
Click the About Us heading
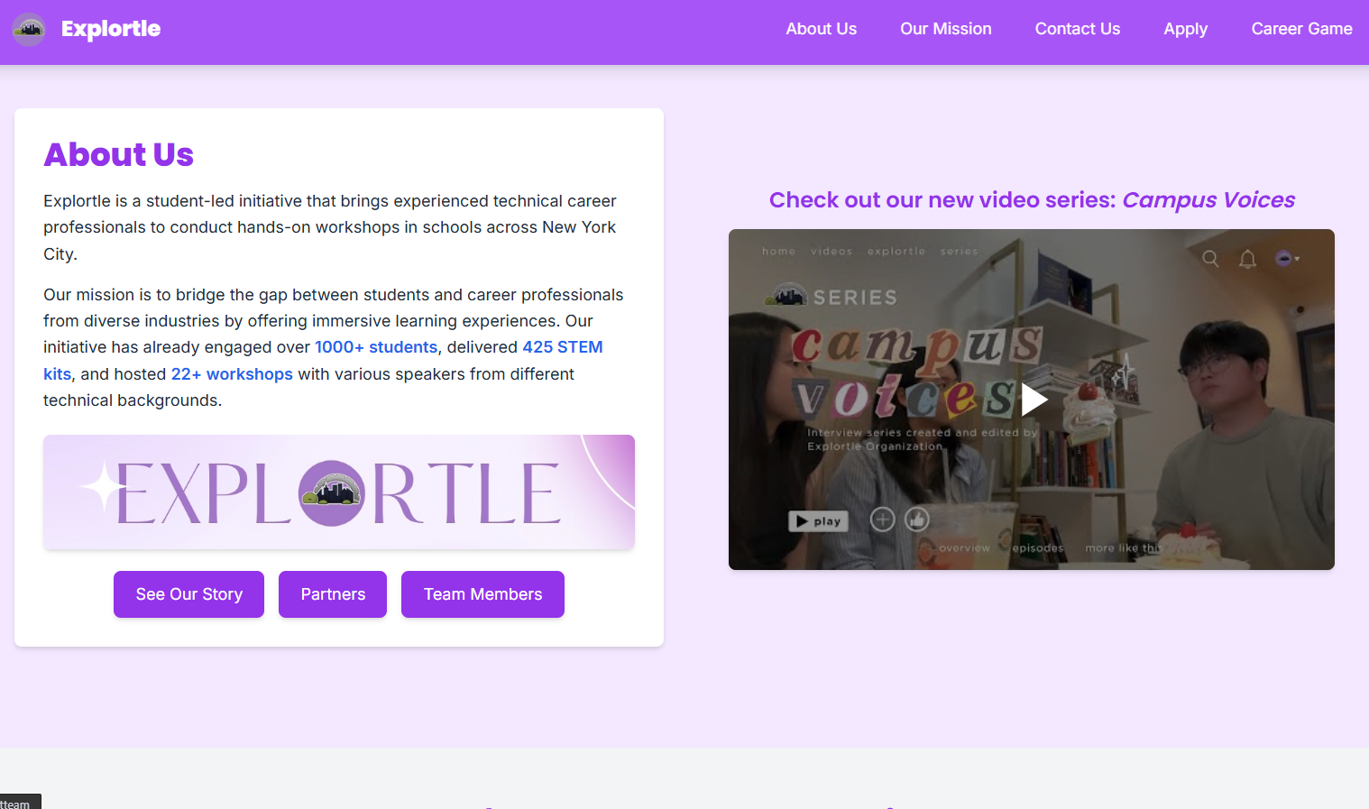119,155
